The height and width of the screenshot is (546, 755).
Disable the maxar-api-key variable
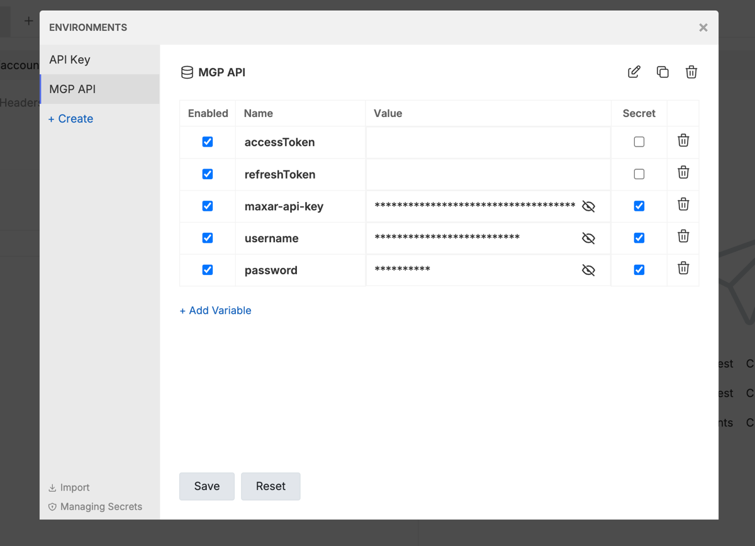[x=208, y=206]
